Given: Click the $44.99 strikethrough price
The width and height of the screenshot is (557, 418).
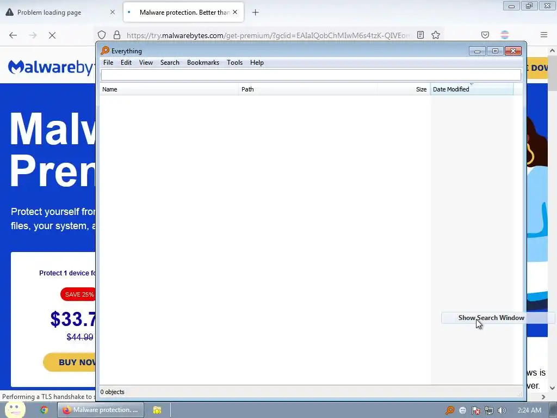Looking at the screenshot, I should (x=80, y=337).
